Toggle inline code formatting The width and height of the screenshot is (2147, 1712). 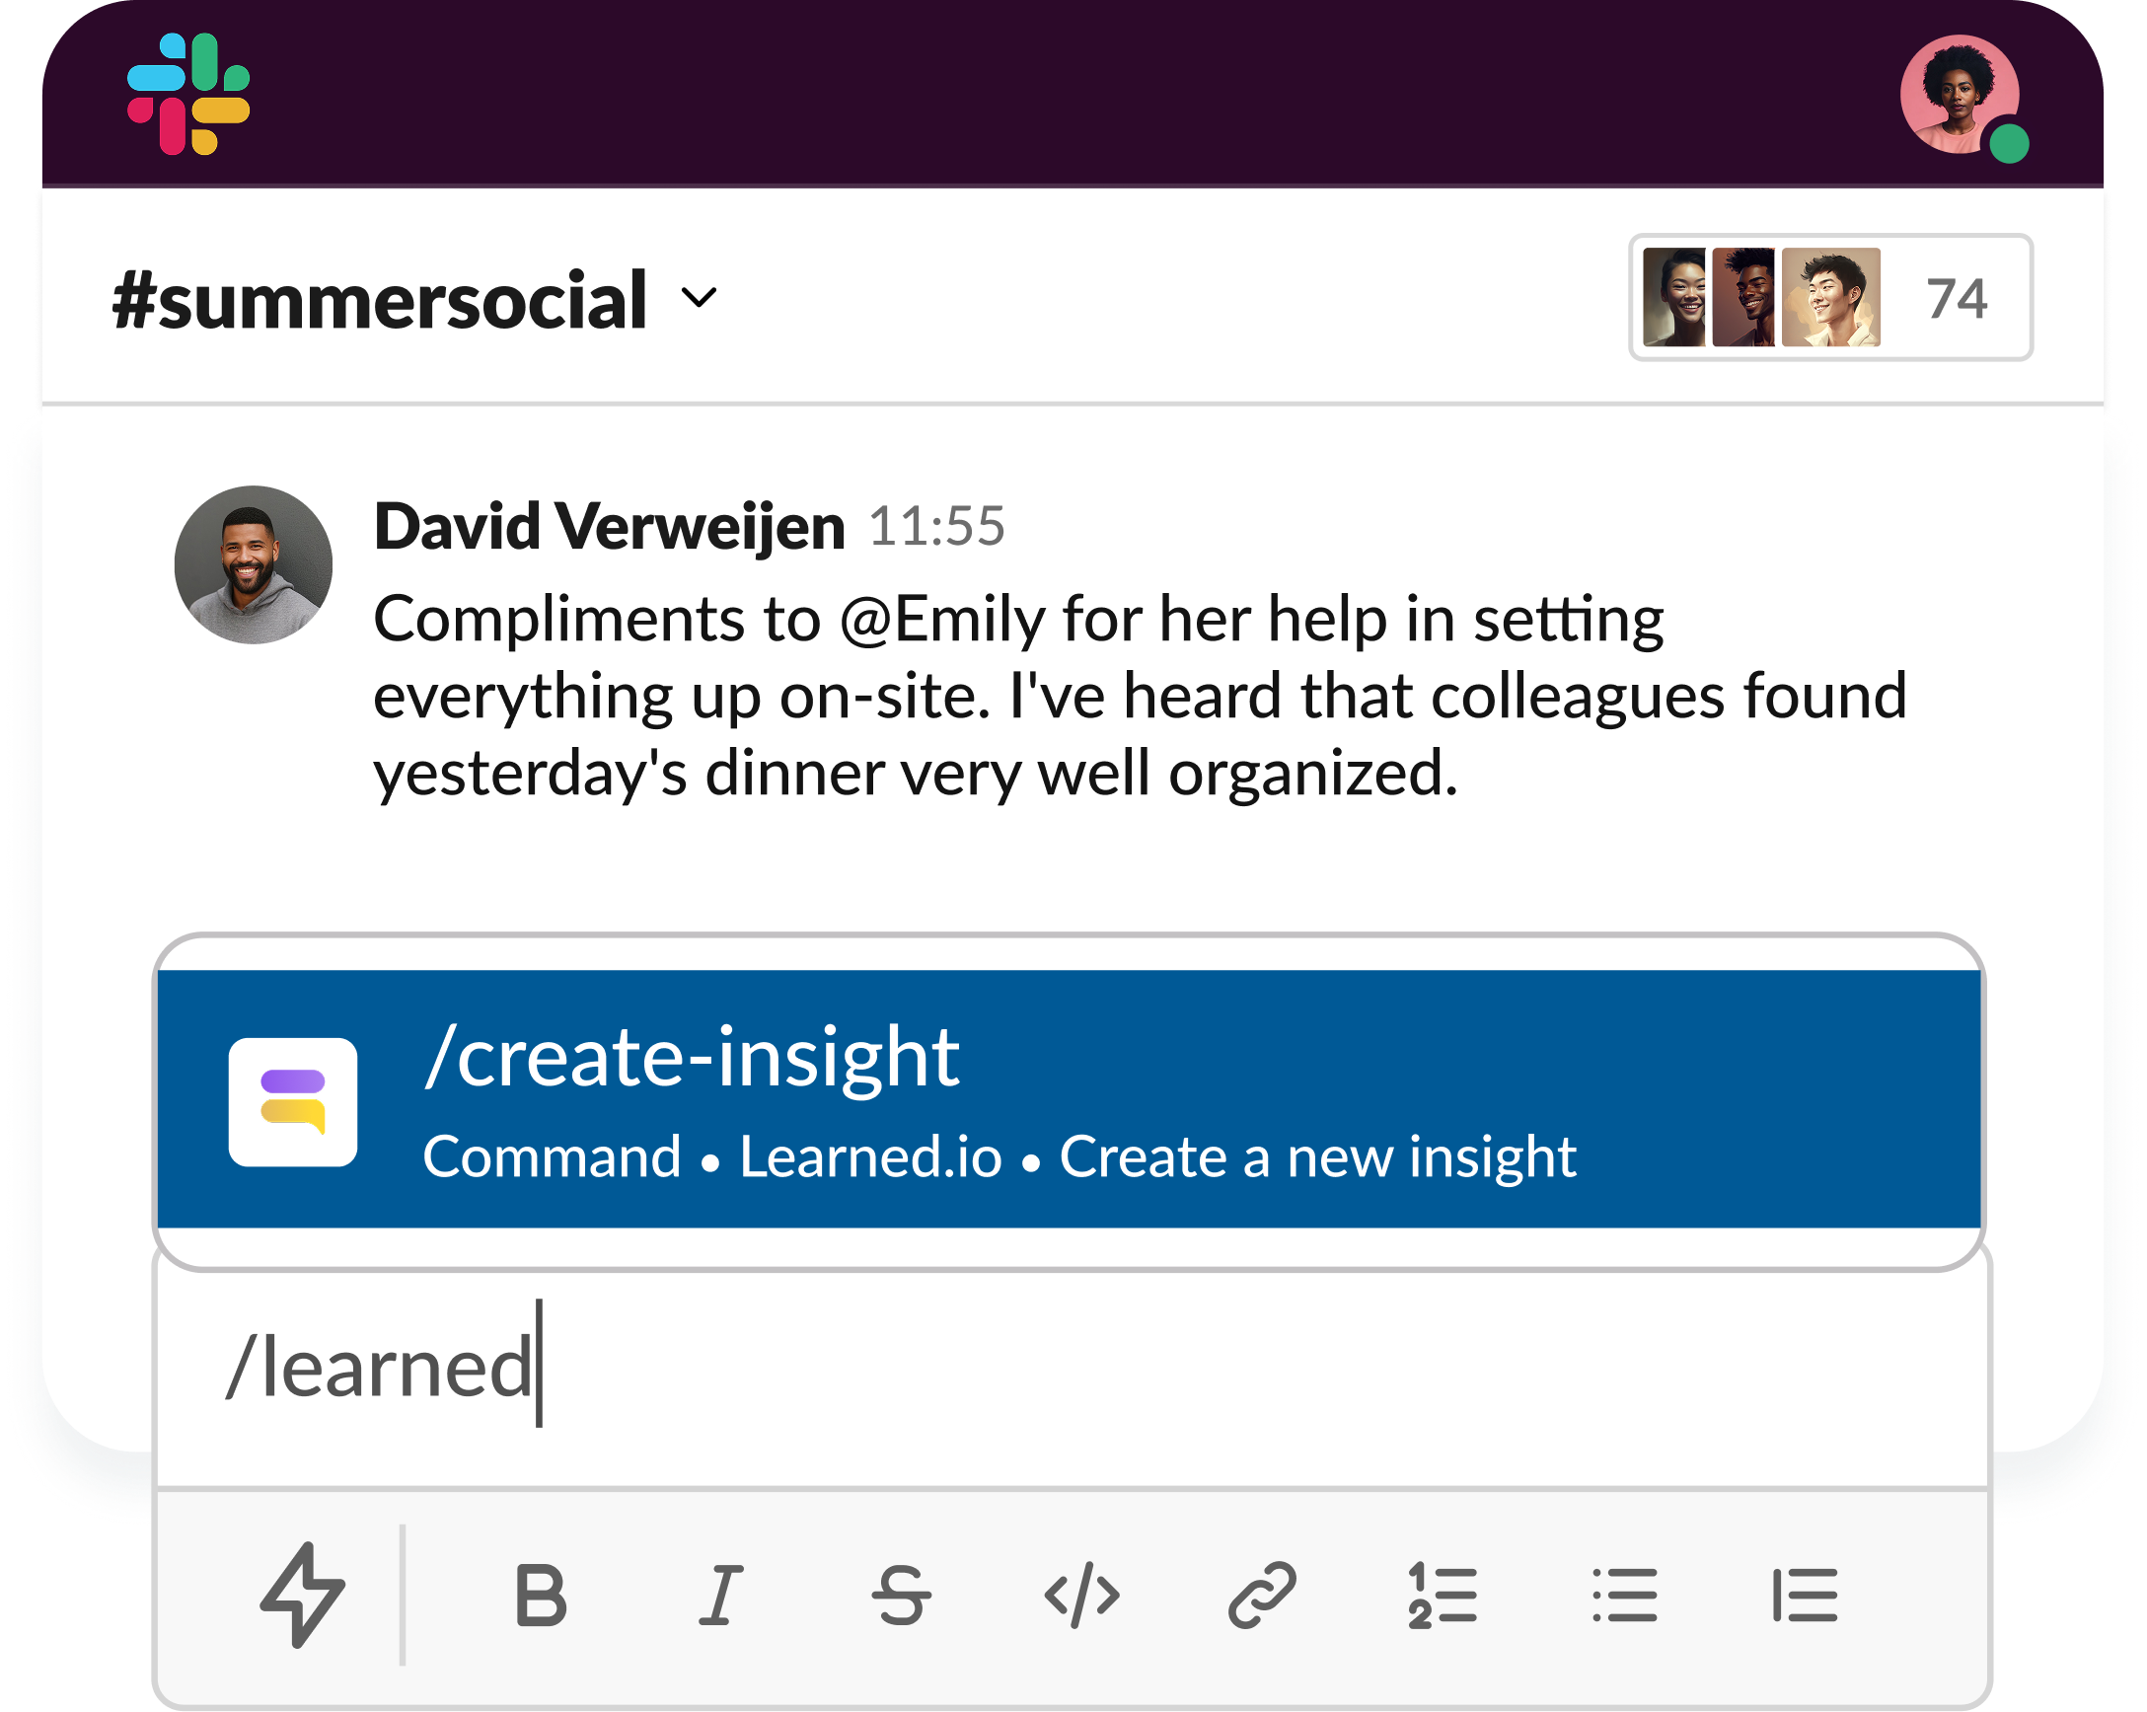click(1081, 1596)
